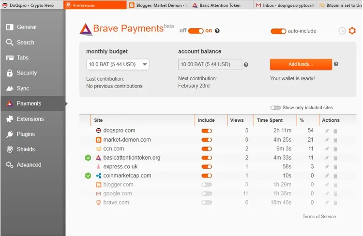Pin doqspro.com in Actions column
Screen dimensions: 363x236
click(327, 131)
